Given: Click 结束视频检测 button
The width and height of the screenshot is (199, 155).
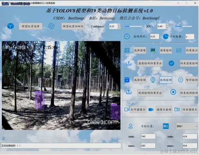Looking at the screenshot, I should pos(189,93).
